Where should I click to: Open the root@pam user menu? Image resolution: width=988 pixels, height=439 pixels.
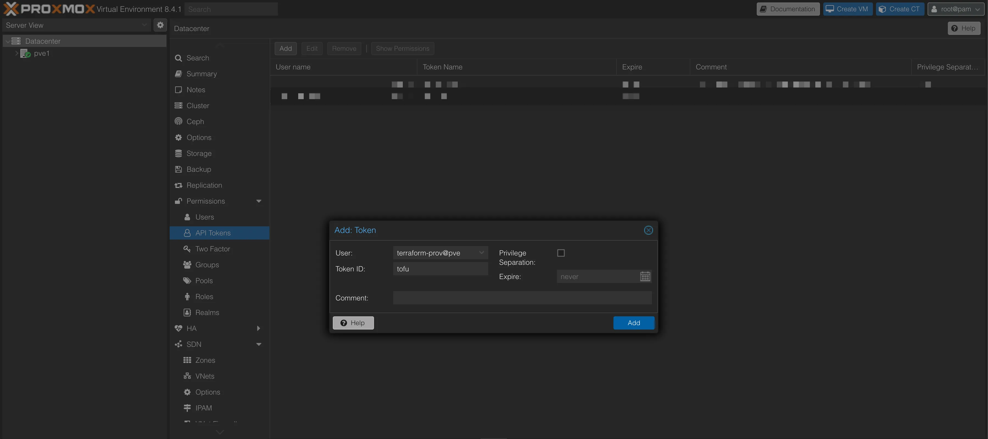(x=956, y=9)
